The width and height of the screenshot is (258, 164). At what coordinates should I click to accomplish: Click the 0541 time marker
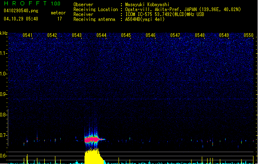click(27, 36)
